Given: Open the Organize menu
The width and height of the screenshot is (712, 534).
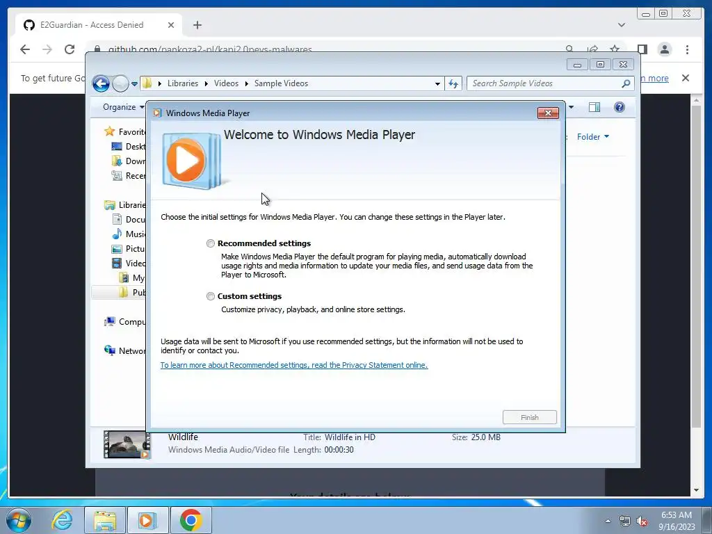Looking at the screenshot, I should point(124,107).
